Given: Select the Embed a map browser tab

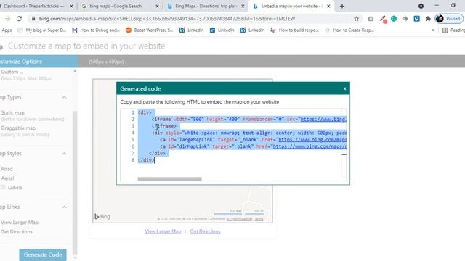Looking at the screenshot, I should tap(291, 6).
